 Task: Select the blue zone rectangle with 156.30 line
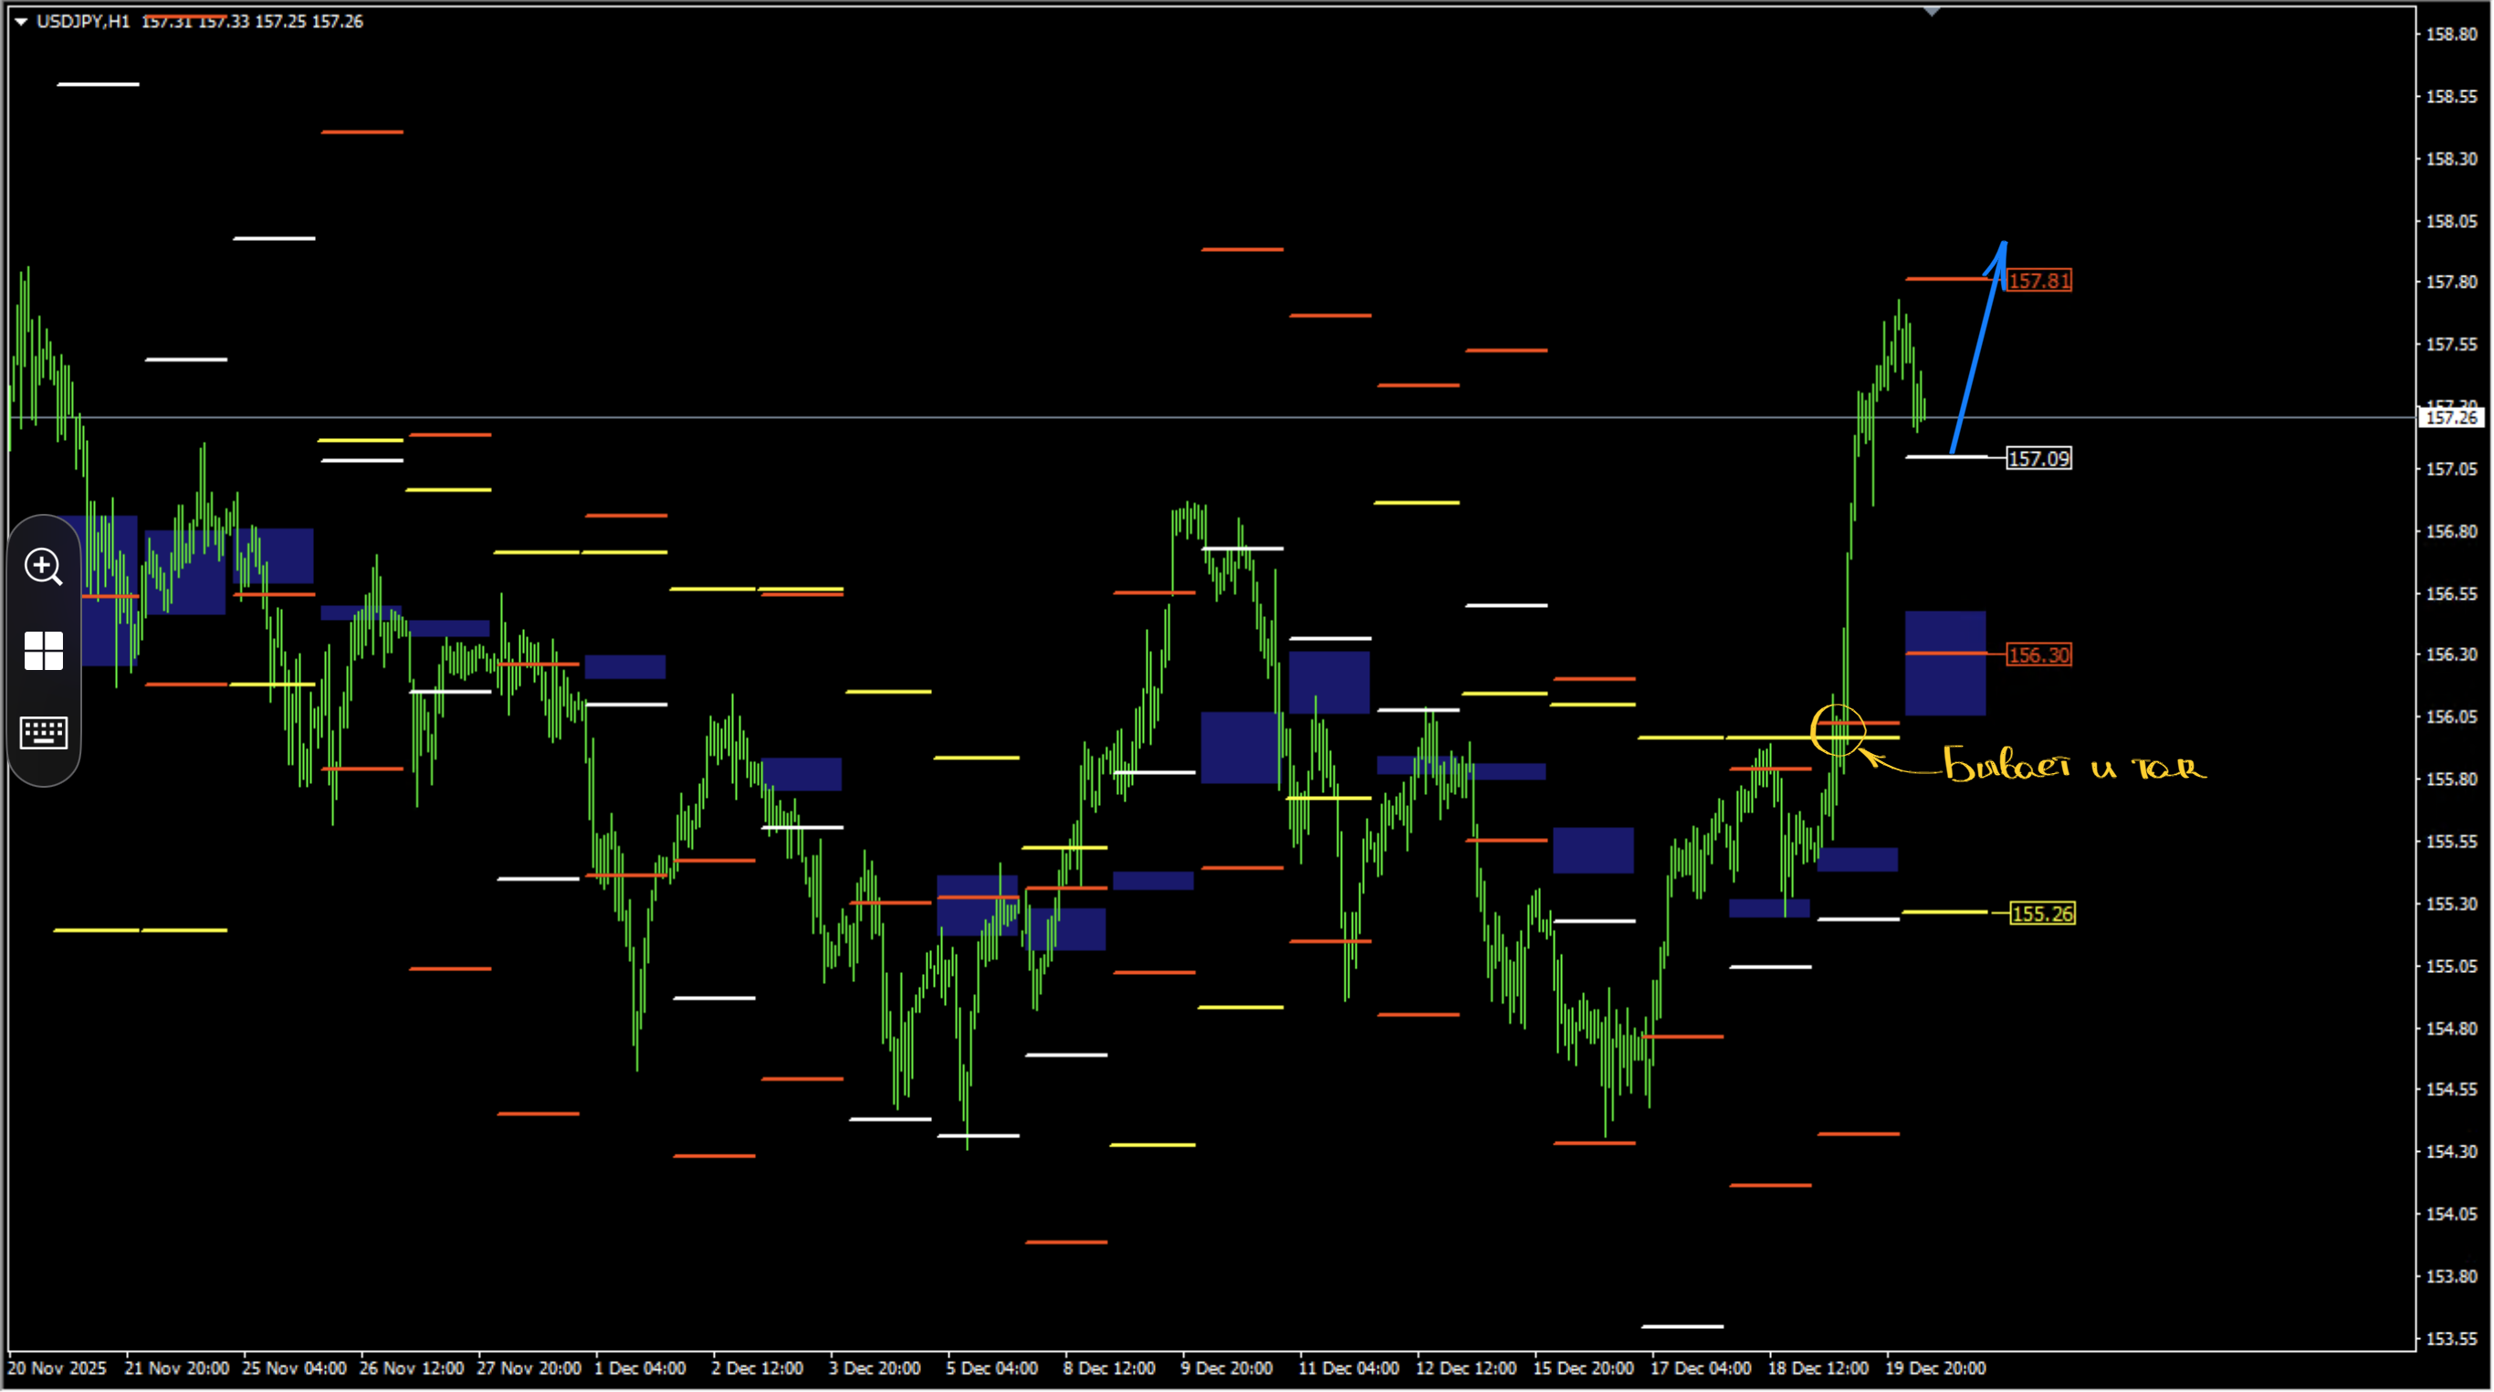(1945, 665)
